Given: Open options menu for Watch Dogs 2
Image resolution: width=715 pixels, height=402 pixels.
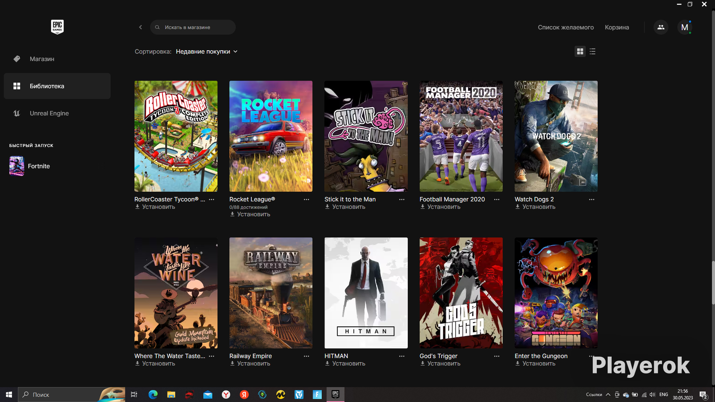Looking at the screenshot, I should click(592, 199).
